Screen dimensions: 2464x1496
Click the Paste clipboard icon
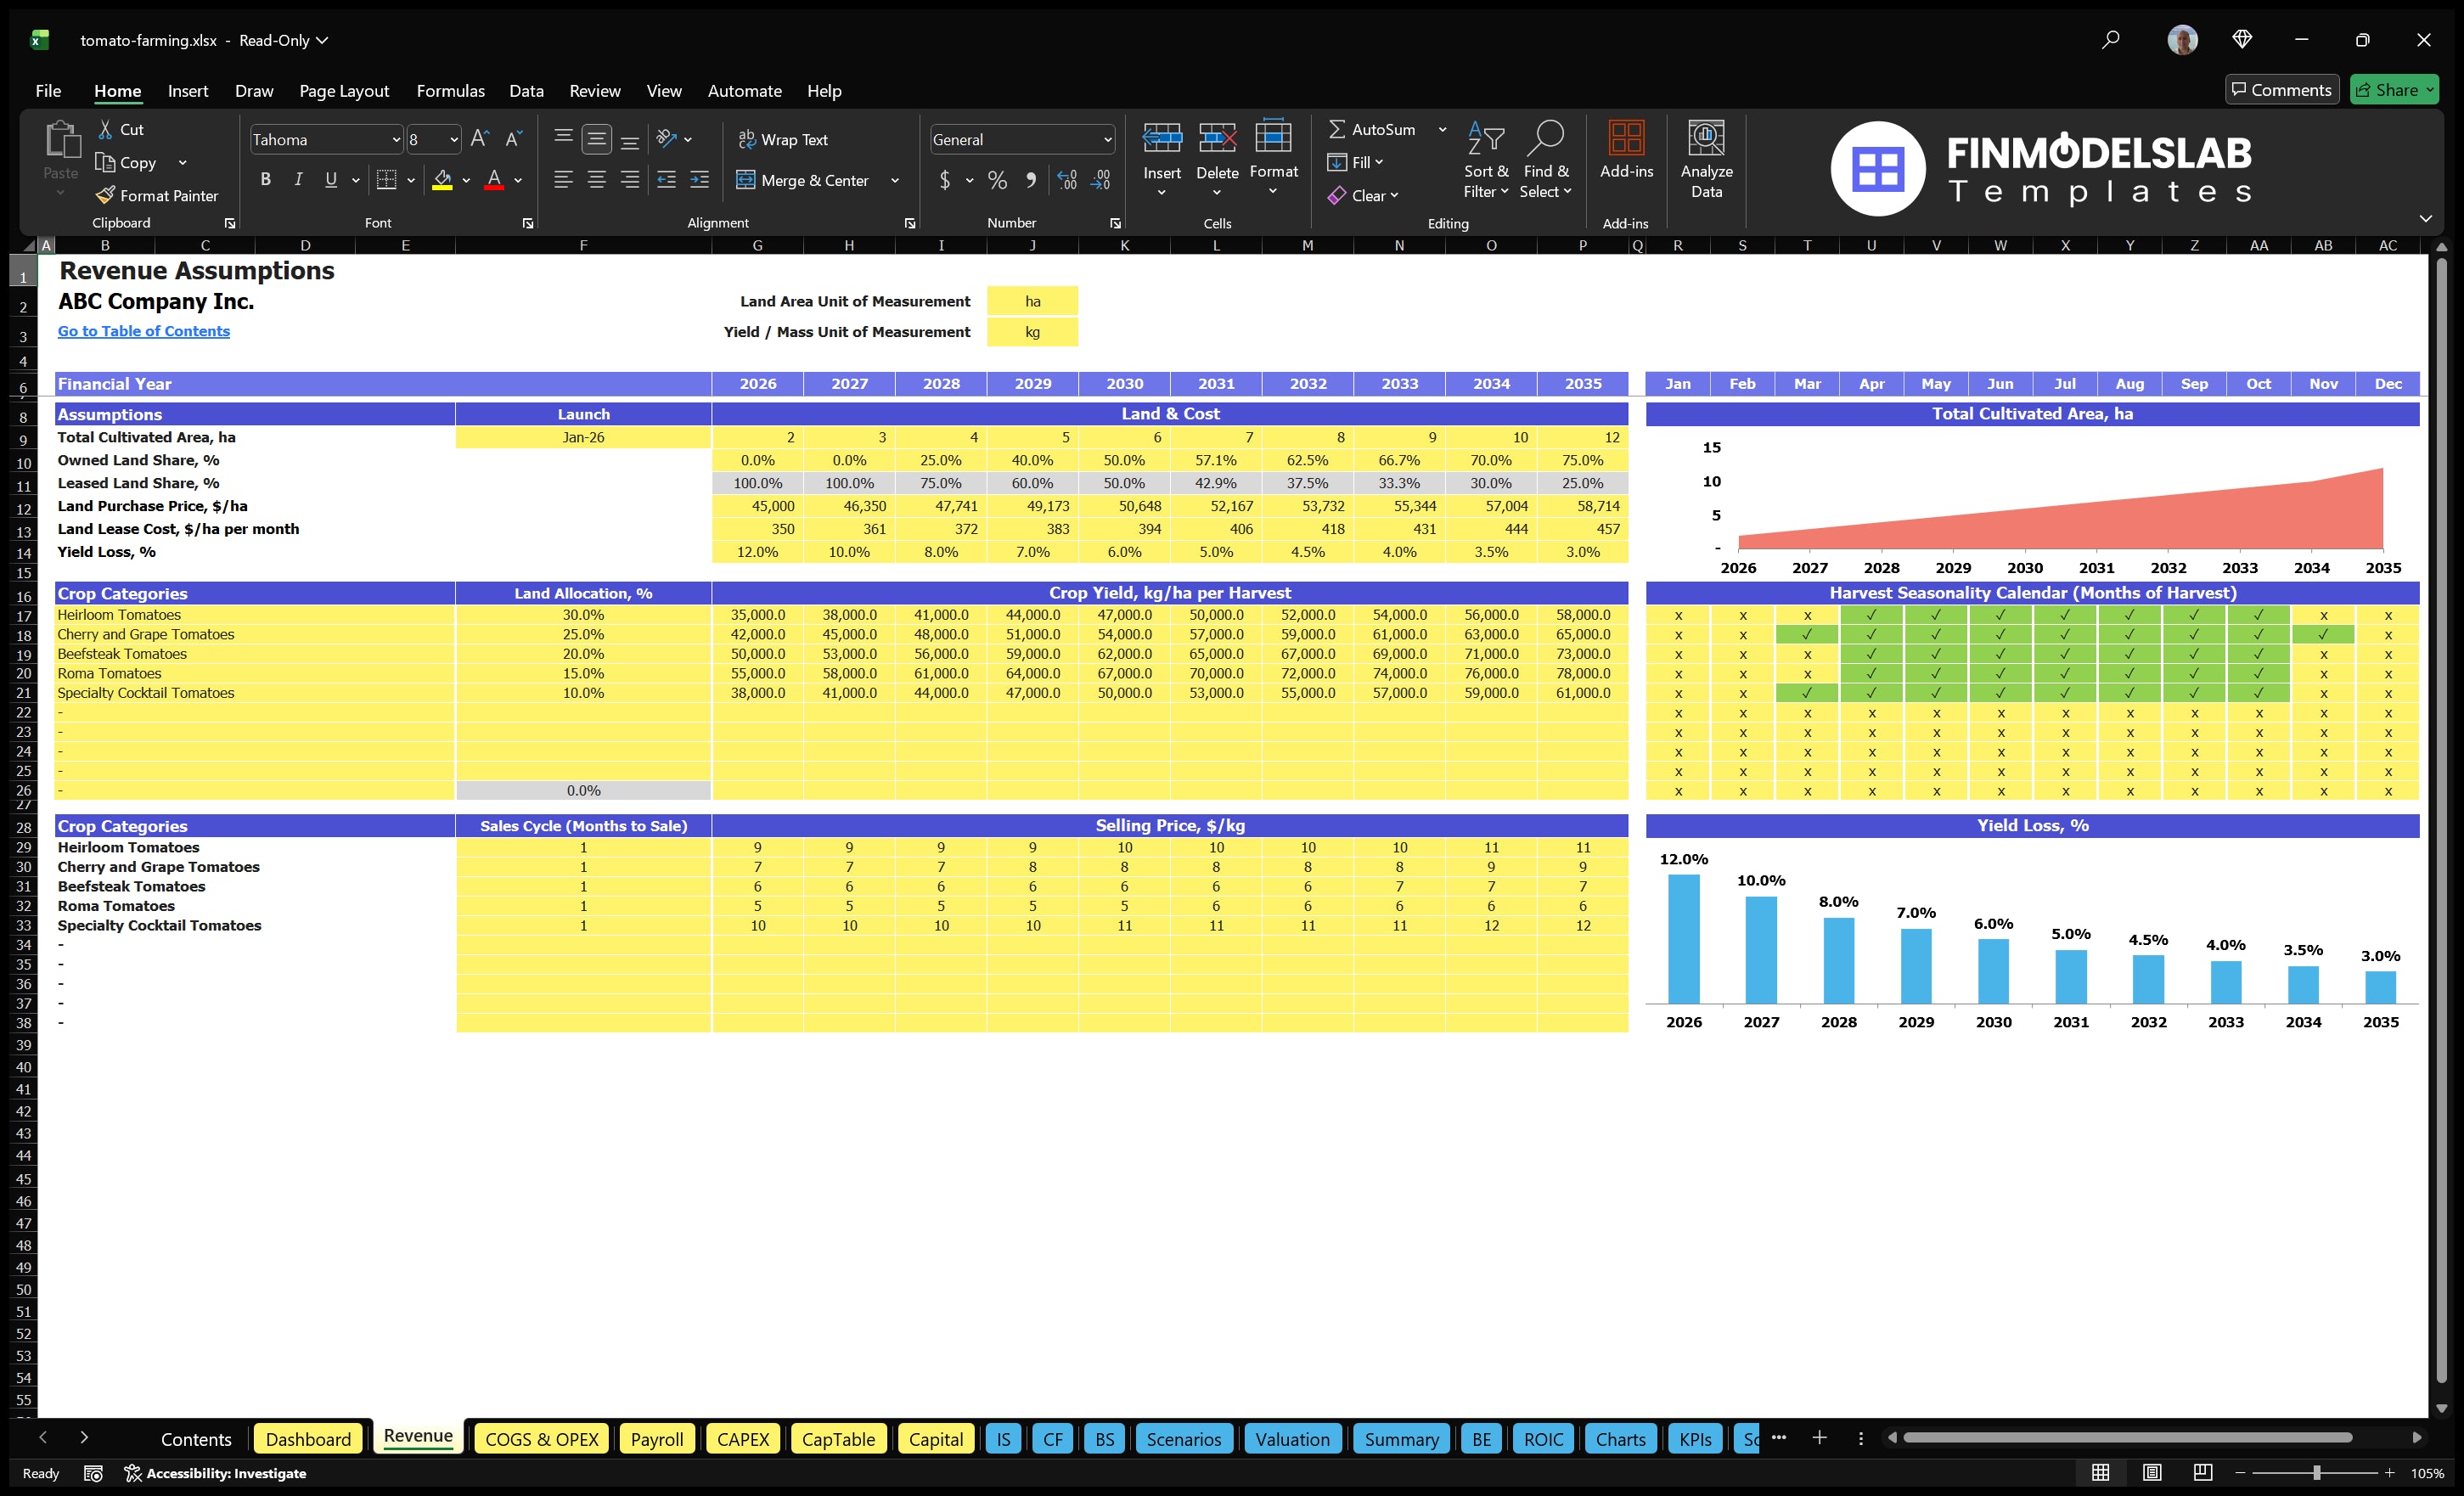[x=61, y=140]
